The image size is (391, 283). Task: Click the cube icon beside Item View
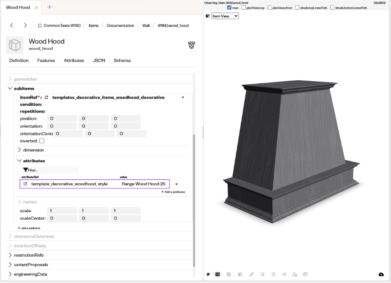tap(208, 16)
